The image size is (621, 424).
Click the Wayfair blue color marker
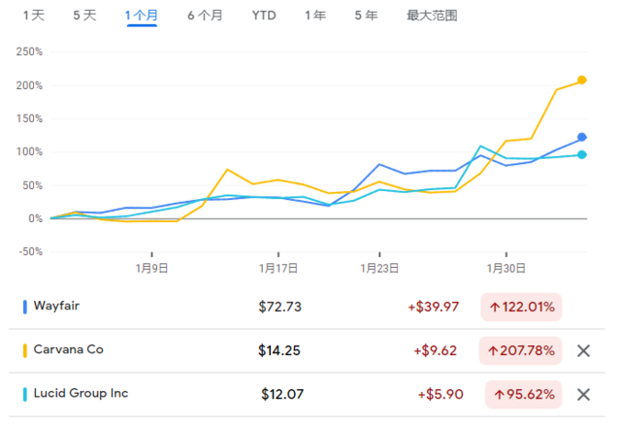pos(25,307)
